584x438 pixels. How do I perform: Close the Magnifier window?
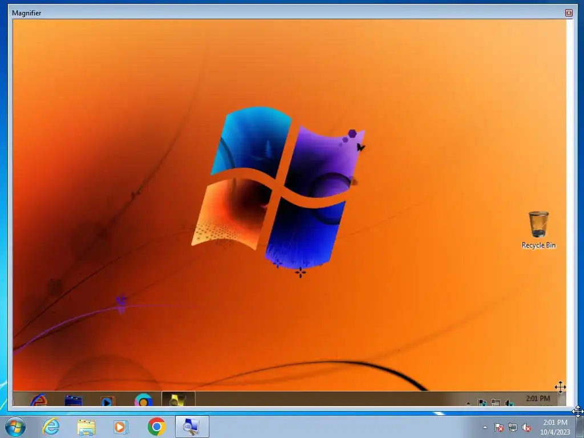point(569,13)
